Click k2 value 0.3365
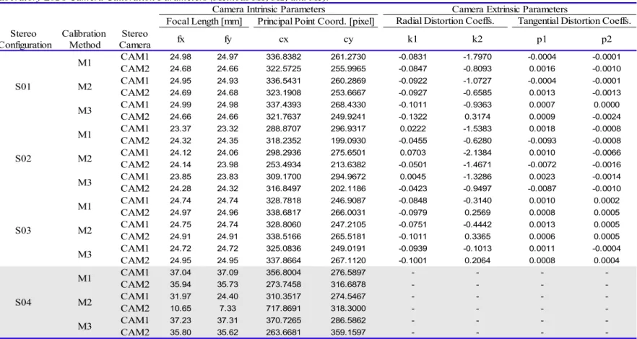 477,237
